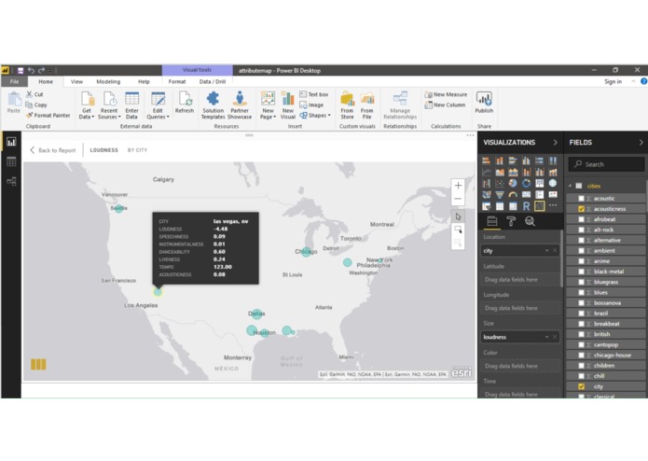Image resolution: width=648 pixels, height=461 pixels.
Task: Open Partner Showcase
Action: point(240,105)
